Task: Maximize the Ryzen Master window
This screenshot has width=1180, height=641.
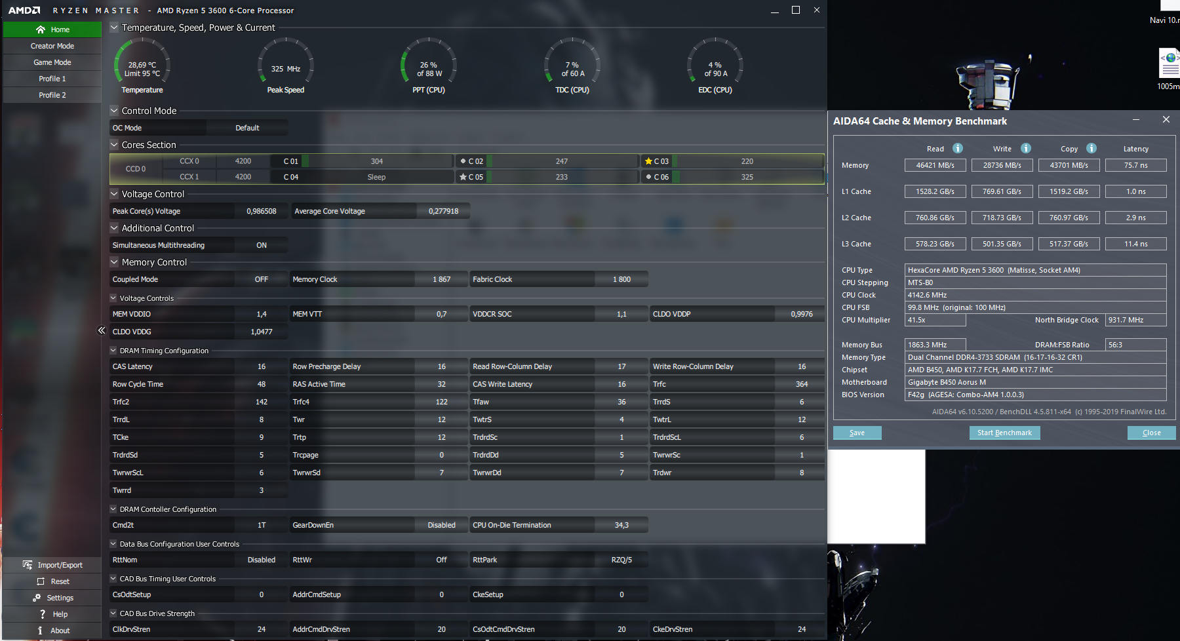Action: click(796, 10)
